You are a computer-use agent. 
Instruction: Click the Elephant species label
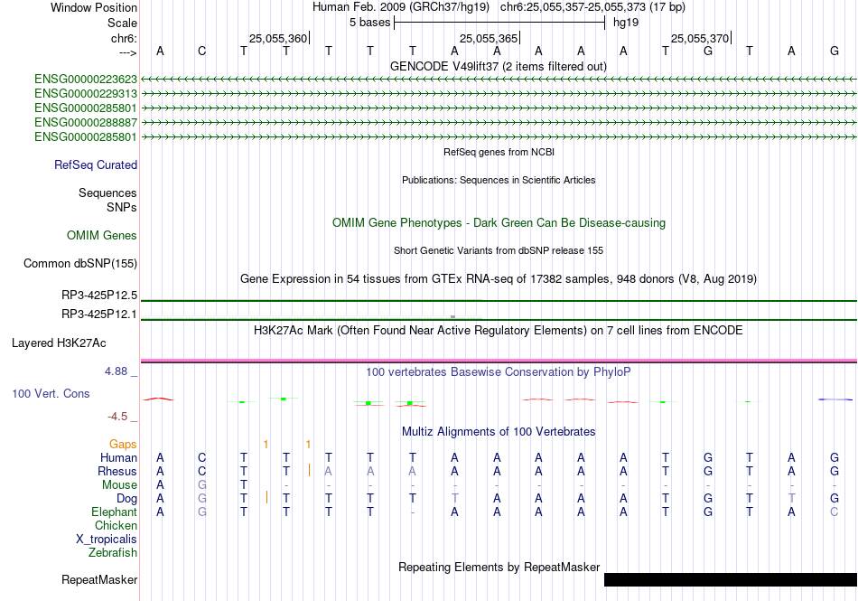pyautogui.click(x=114, y=512)
